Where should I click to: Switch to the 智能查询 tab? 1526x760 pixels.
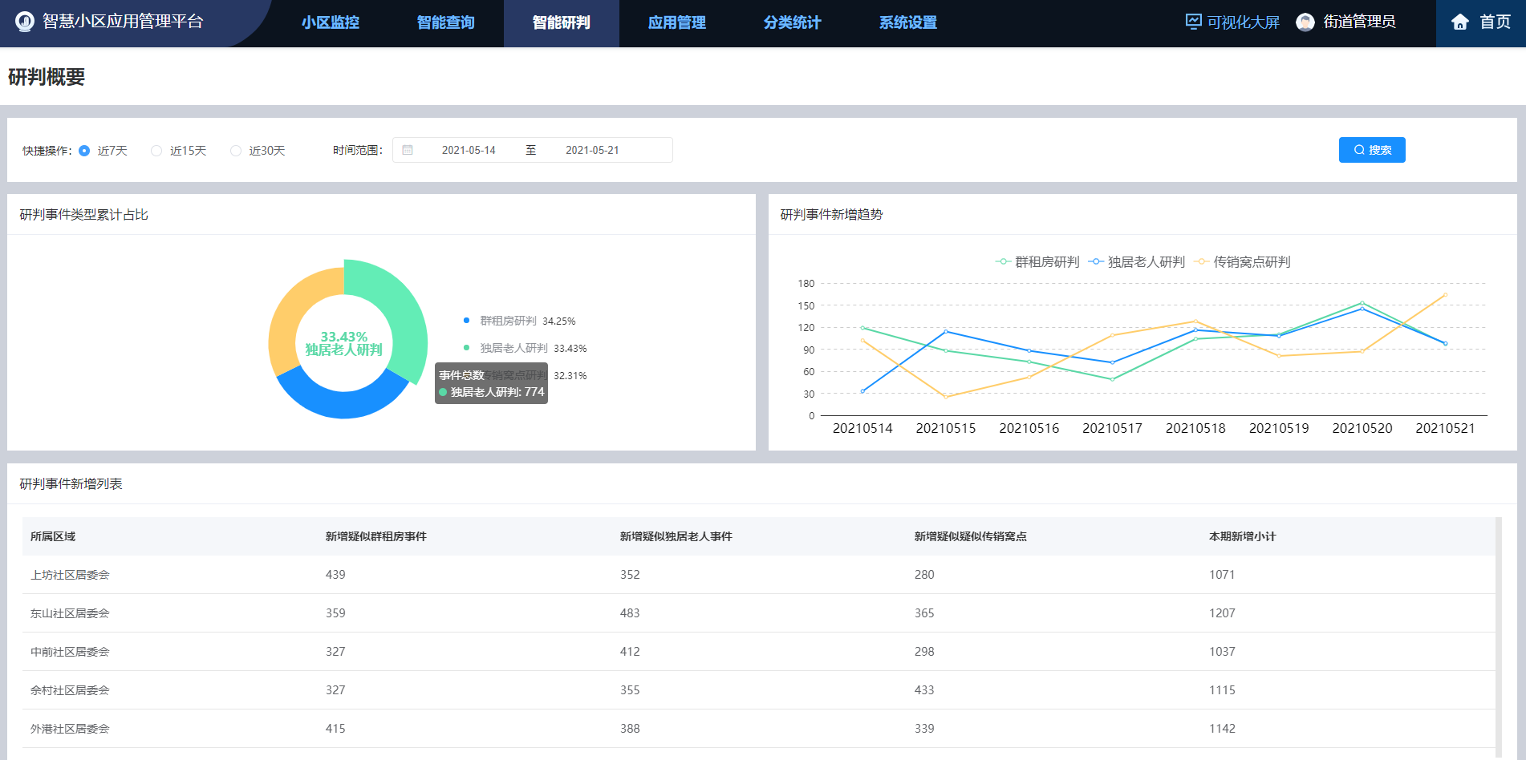[x=446, y=22]
